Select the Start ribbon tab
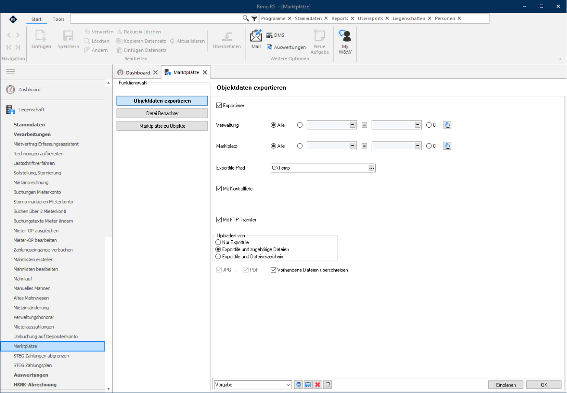567x393 pixels. coord(36,19)
